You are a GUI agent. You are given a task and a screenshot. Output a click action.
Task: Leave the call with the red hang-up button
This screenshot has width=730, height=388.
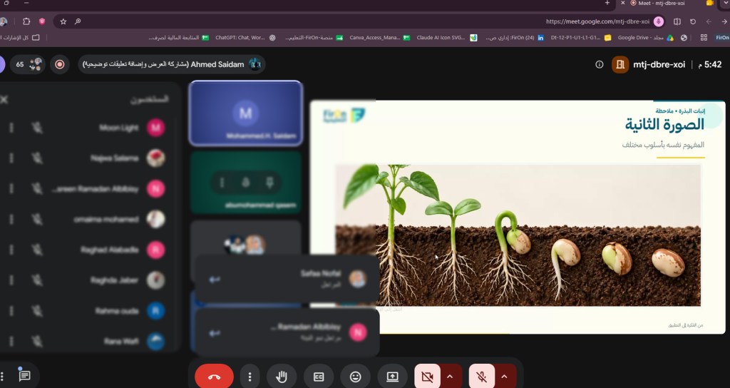[x=214, y=377]
